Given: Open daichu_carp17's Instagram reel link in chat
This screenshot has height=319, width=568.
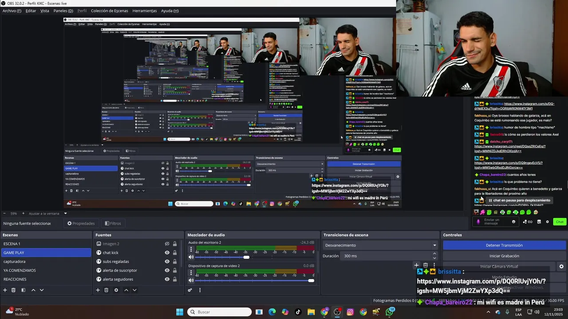Looking at the screenshot, I should [510, 148].
